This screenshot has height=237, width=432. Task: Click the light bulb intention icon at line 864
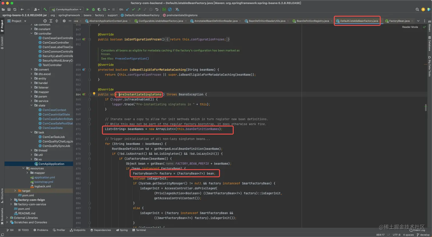coord(94,94)
